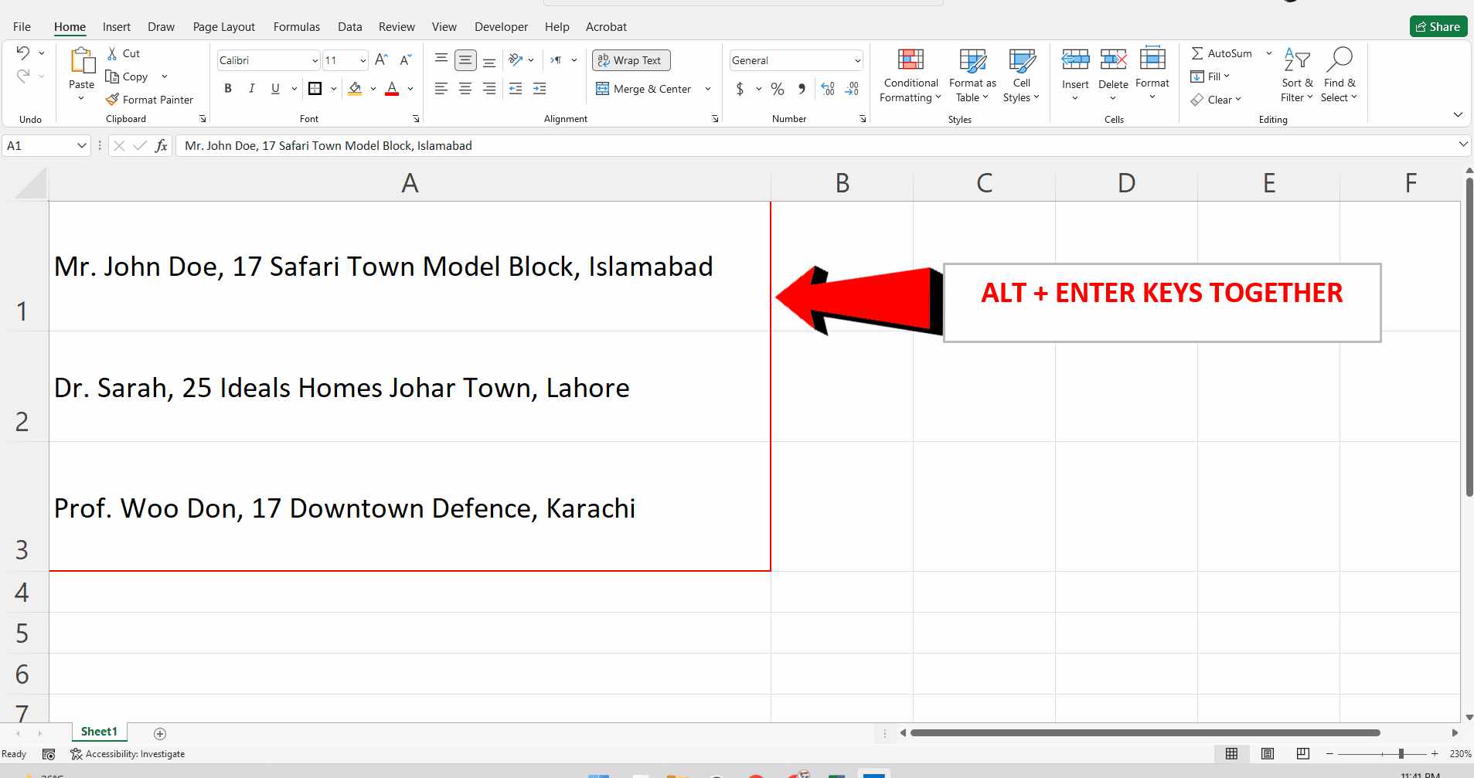This screenshot has width=1474, height=778.
Task: Click the Merge & Center icon
Action: (603, 89)
